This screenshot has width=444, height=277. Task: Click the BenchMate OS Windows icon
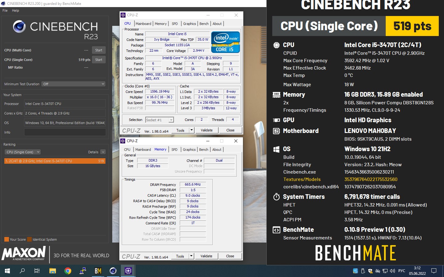(x=277, y=149)
